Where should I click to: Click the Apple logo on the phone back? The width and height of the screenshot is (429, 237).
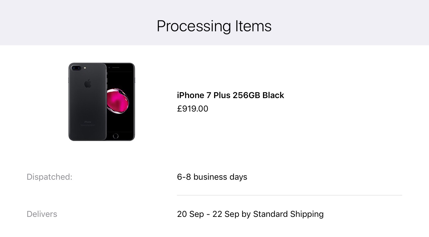(x=88, y=84)
